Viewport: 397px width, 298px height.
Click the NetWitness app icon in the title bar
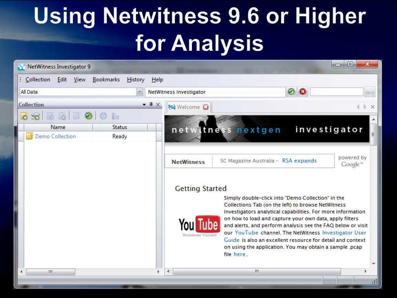pyautogui.click(x=22, y=67)
